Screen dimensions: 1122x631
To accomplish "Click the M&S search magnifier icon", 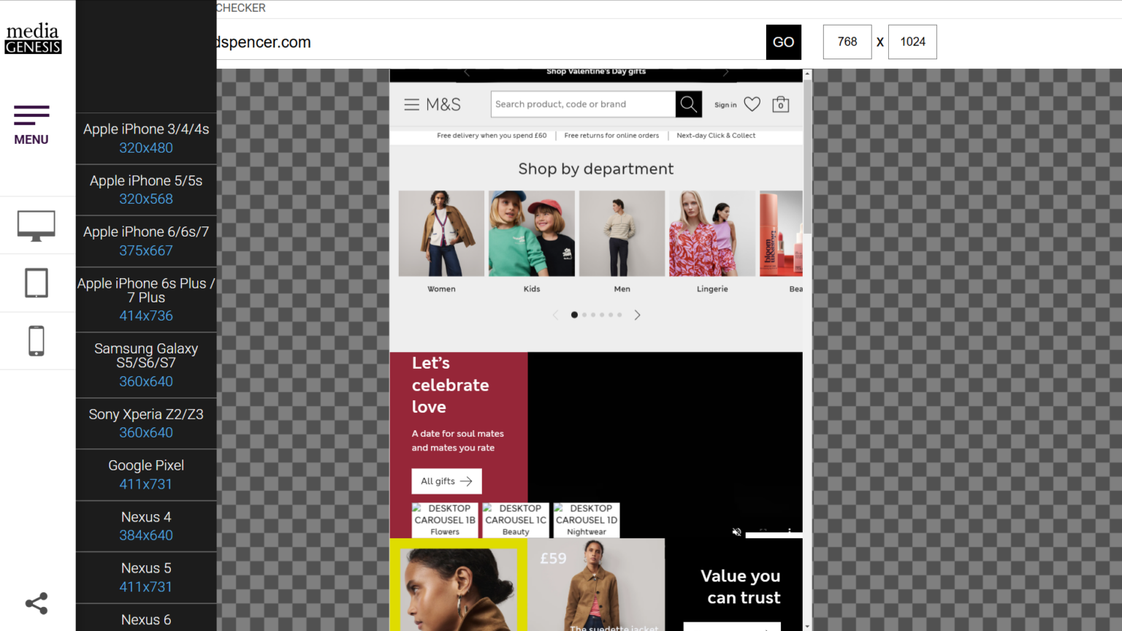I will [689, 104].
